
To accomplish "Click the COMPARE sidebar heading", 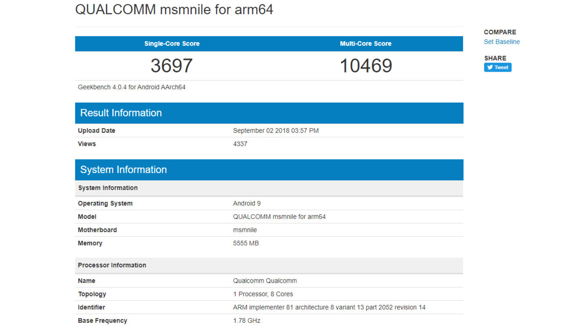I will pyautogui.click(x=500, y=32).
